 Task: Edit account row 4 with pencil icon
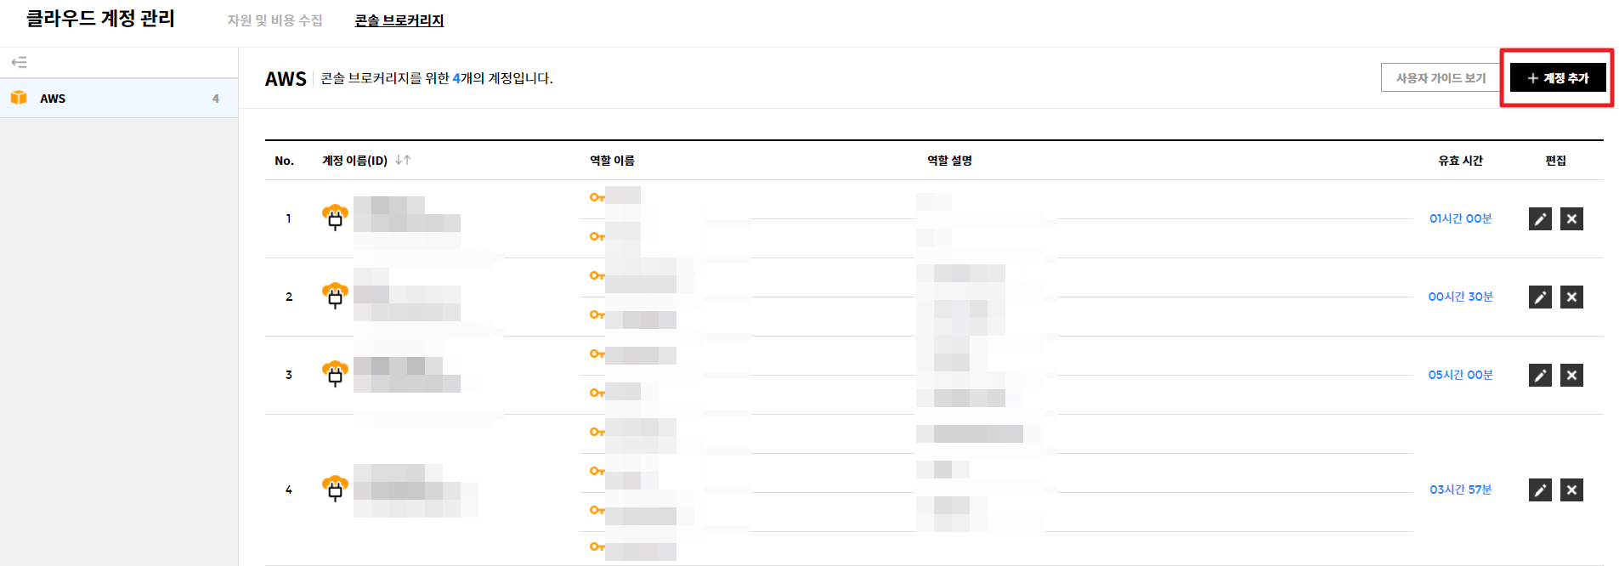tap(1540, 490)
